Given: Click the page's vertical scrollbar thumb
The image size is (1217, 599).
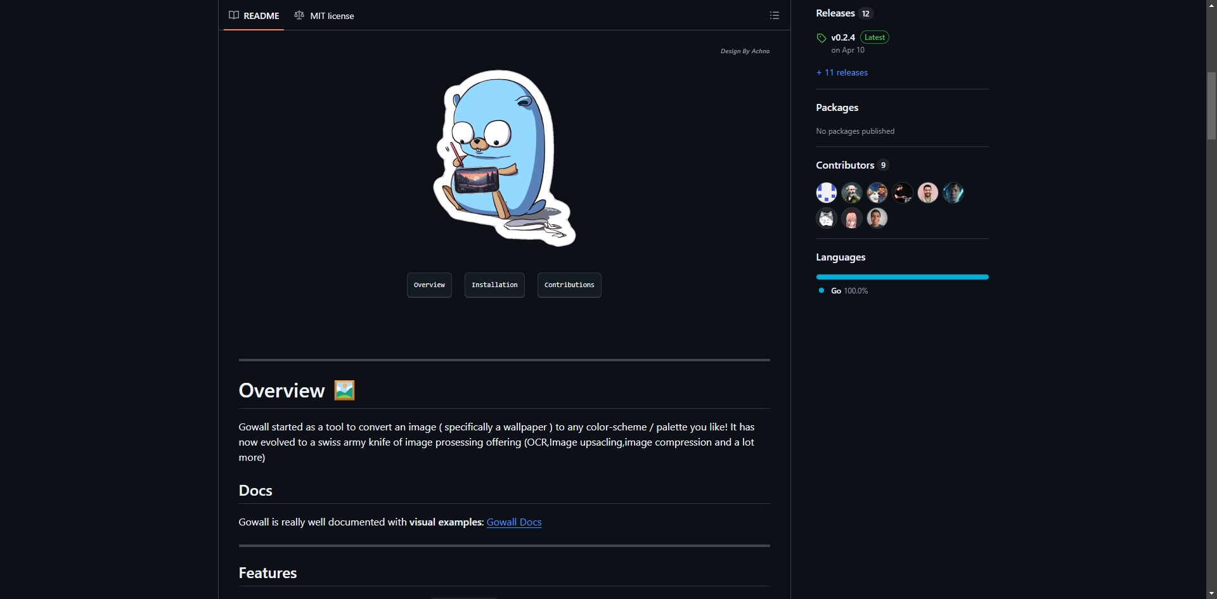Looking at the screenshot, I should tap(1211, 106).
